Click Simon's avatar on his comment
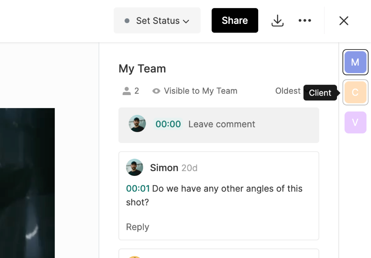Screen dimensions: 371x258 pyautogui.click(x=134, y=167)
